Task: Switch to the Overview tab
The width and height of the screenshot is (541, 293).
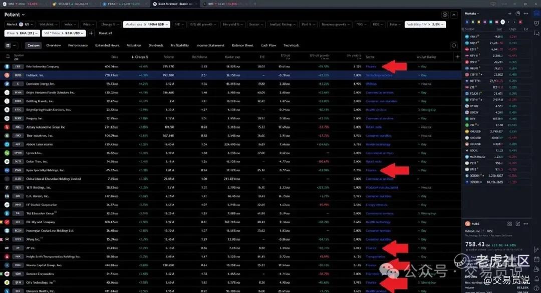Action: pos(54,45)
